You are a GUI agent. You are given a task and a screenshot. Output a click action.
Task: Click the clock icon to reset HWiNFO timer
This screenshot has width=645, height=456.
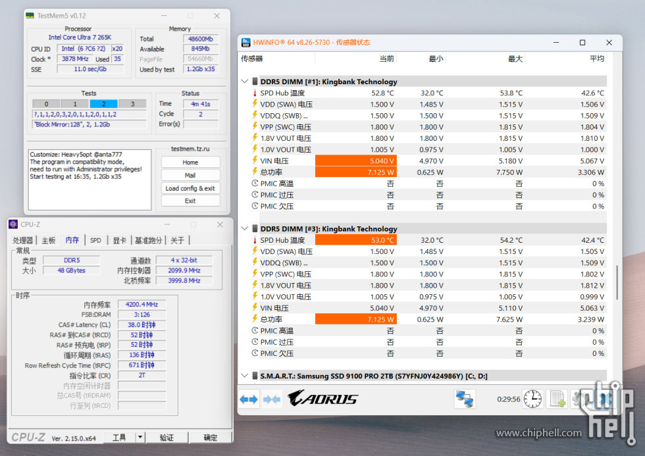[532, 399]
